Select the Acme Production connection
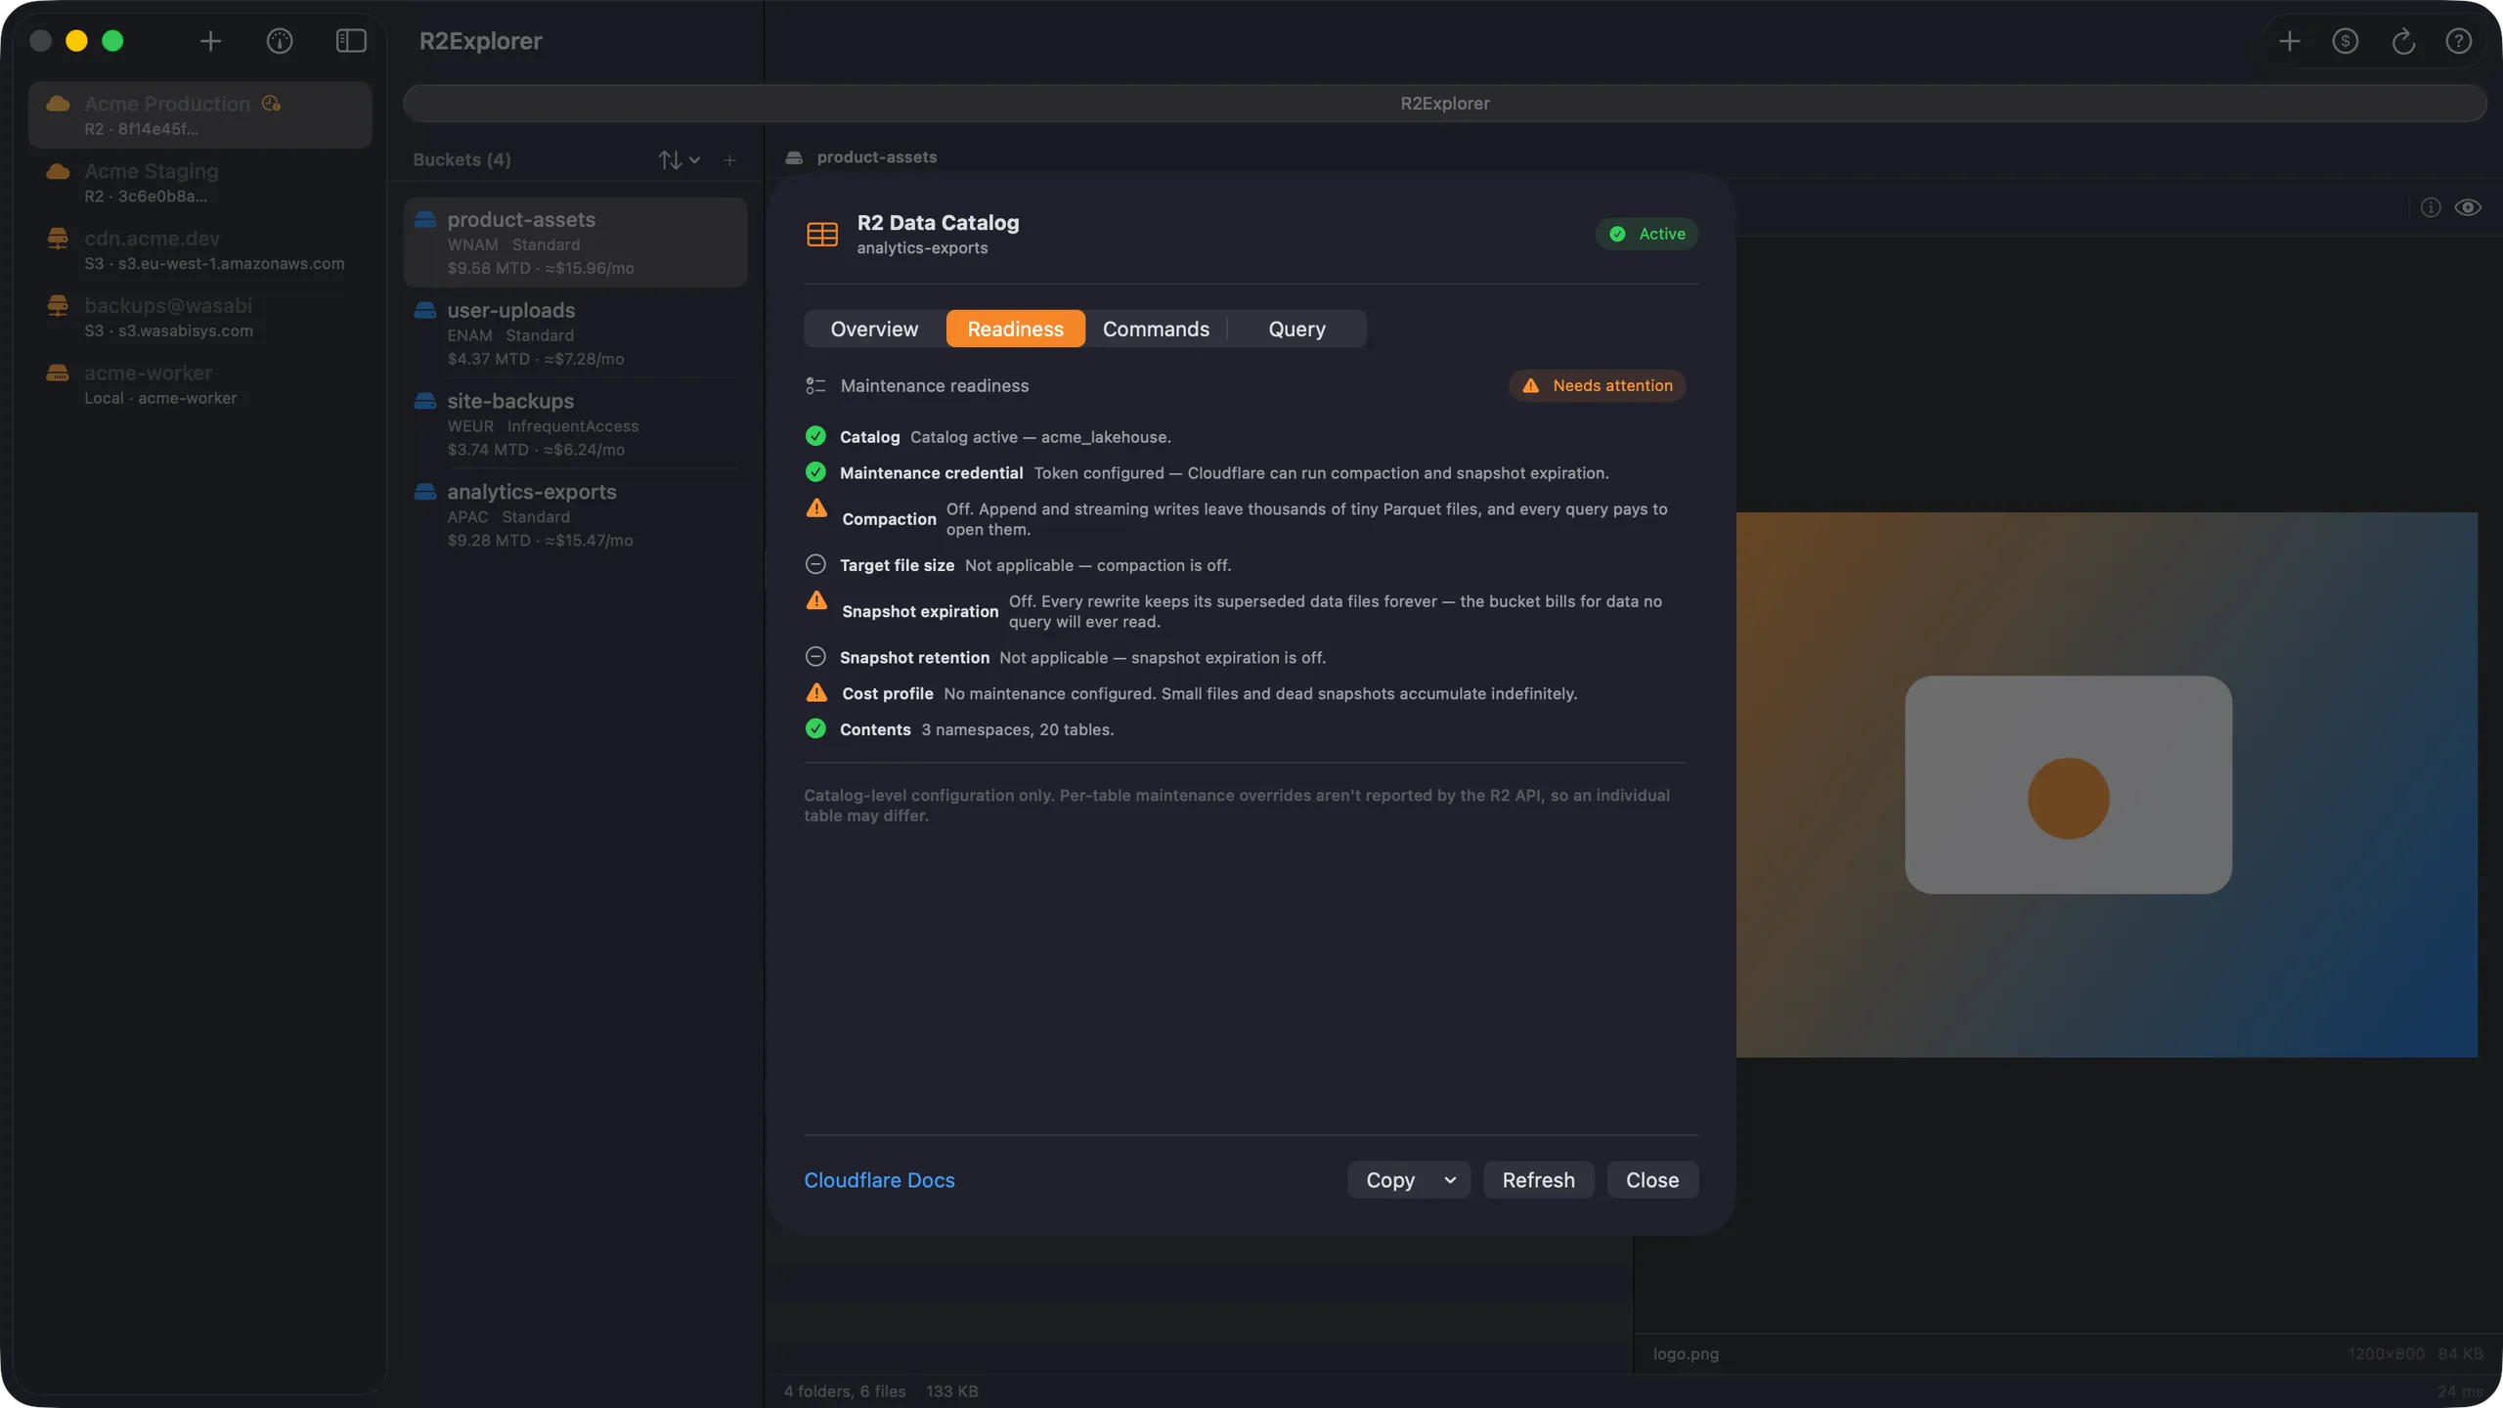The image size is (2503, 1408). [x=199, y=115]
